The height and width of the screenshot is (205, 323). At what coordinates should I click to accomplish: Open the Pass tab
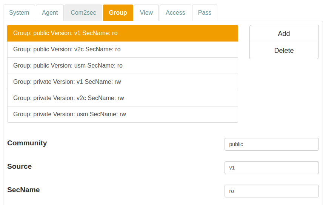(205, 13)
